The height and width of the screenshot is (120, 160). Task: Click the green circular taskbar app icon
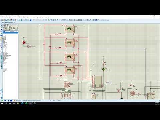26,103
